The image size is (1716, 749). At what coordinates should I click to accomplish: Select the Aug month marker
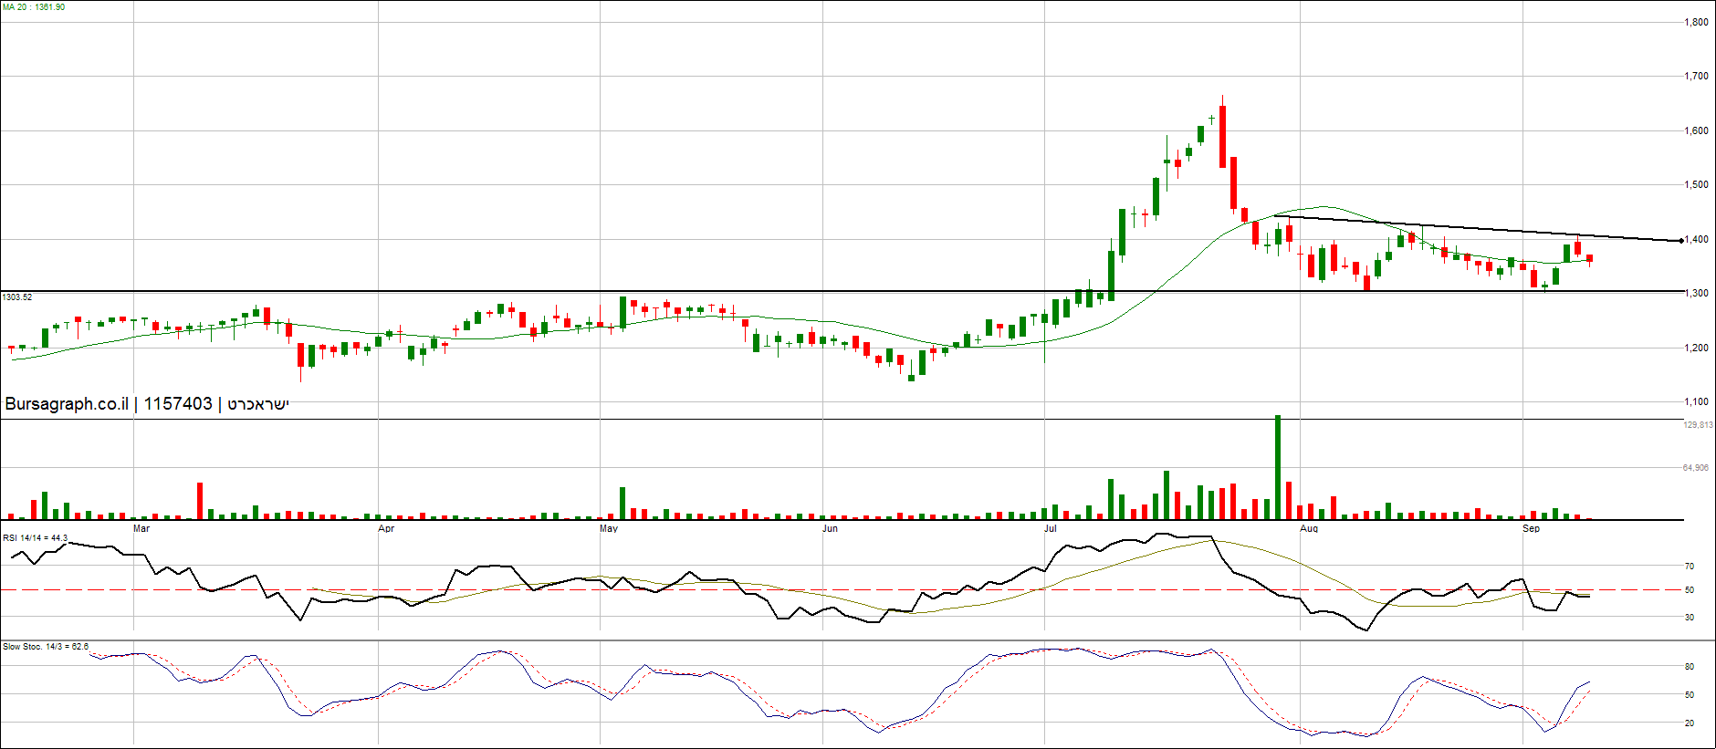1309,528
